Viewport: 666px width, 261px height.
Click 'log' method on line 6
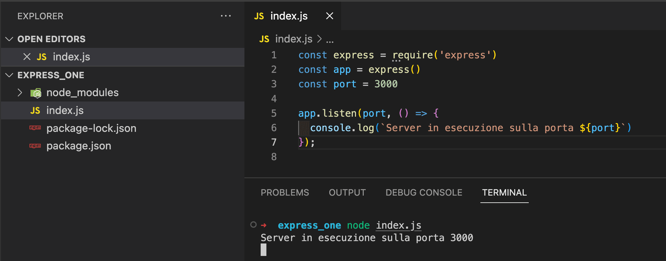click(x=366, y=128)
